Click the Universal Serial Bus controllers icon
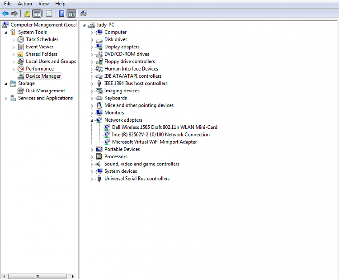 (x=99, y=179)
